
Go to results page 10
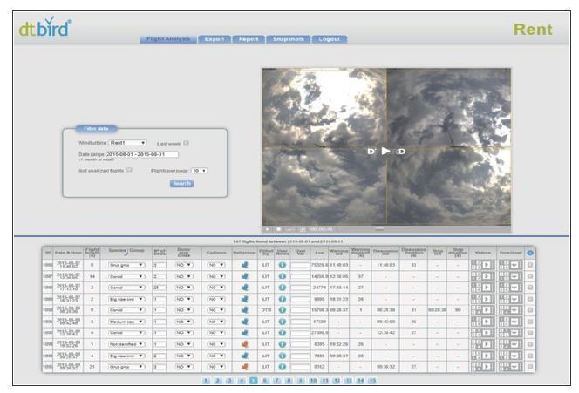click(x=313, y=381)
